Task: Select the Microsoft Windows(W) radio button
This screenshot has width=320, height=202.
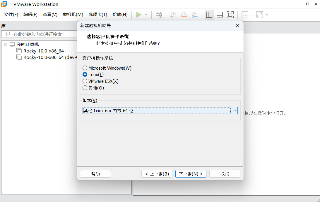Action: [85, 68]
